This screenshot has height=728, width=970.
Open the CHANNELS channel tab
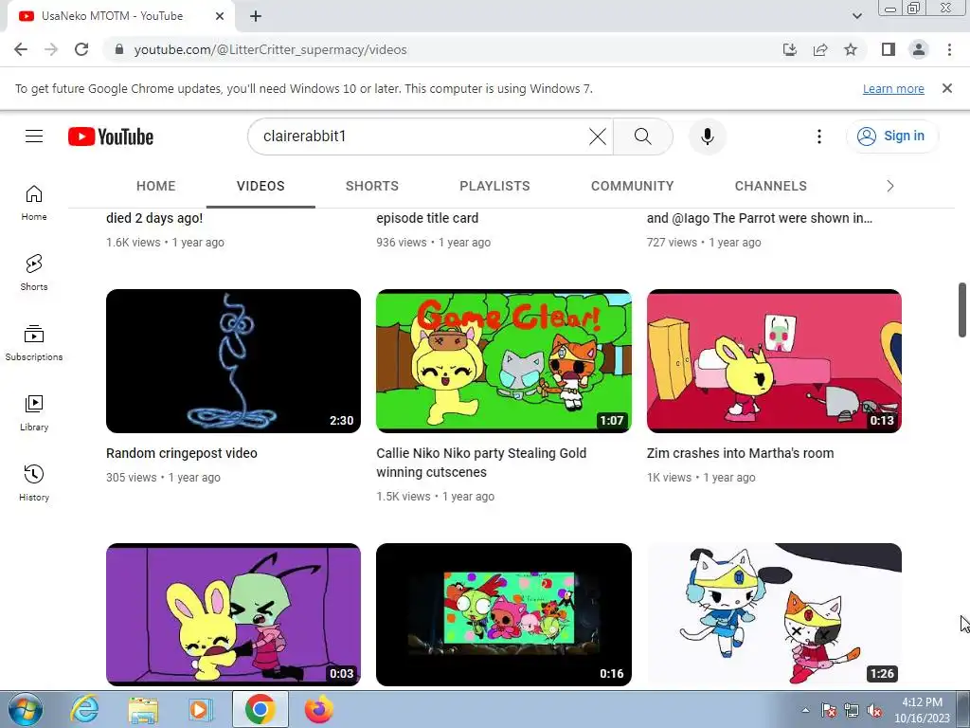click(x=771, y=186)
